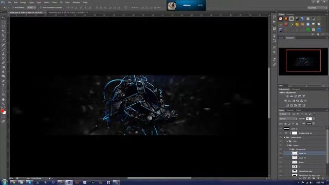329x185 pixels.
Task: Click the delete layer trash icon
Action: (323, 178)
